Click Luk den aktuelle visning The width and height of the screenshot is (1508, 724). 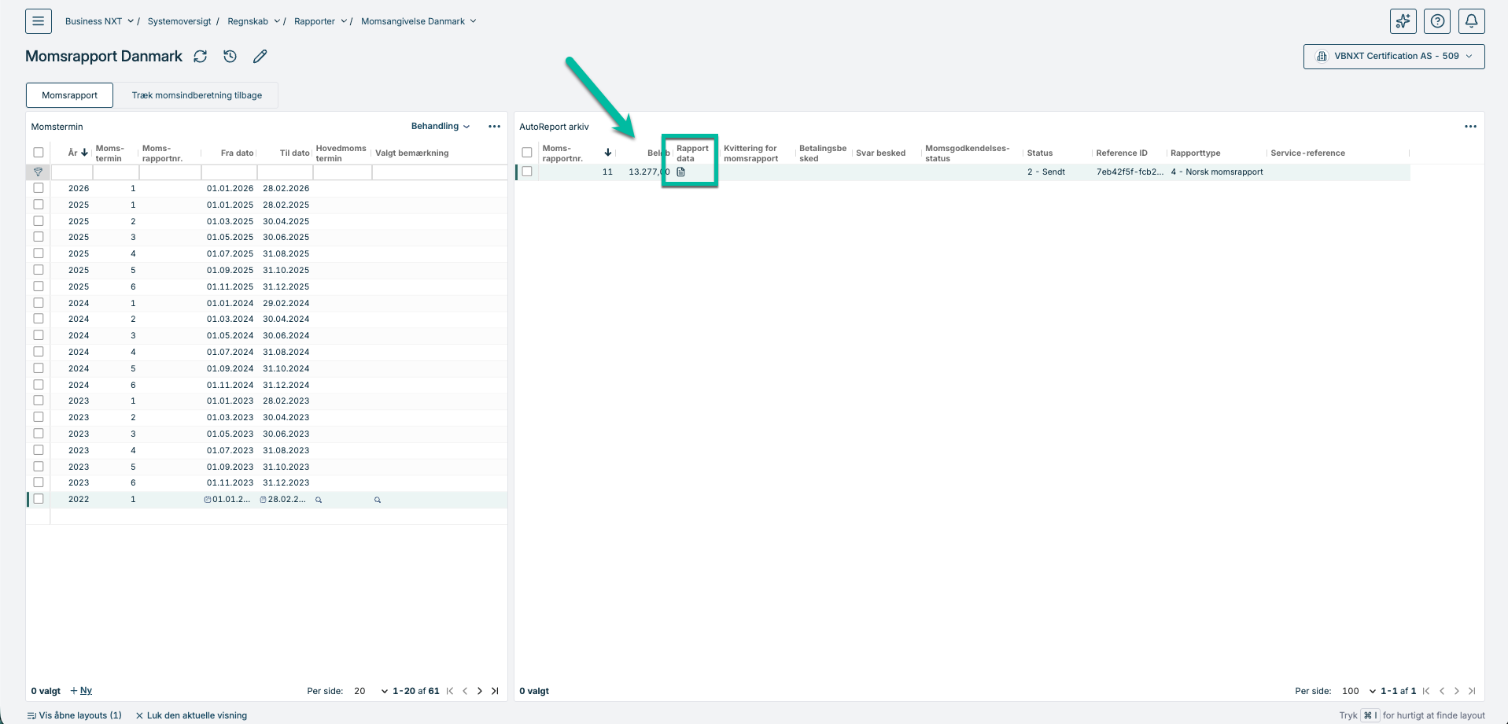[191, 715]
